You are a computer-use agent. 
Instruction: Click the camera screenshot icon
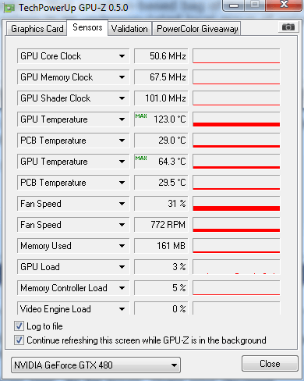(x=288, y=27)
